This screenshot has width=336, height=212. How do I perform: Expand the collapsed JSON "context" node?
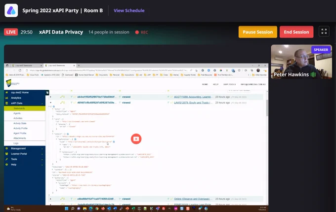pyautogui.click(x=53, y=170)
